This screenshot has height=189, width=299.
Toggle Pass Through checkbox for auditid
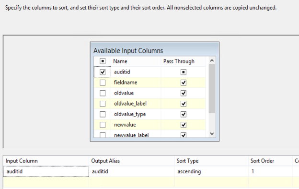184,72
